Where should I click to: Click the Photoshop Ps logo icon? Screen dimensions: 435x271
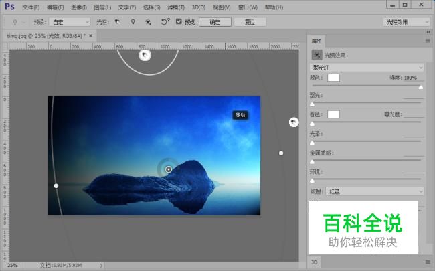click(9, 7)
